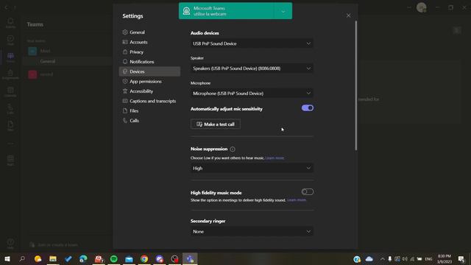Open Files in Teams app bar
The width and height of the screenshot is (471, 265).
[10, 126]
